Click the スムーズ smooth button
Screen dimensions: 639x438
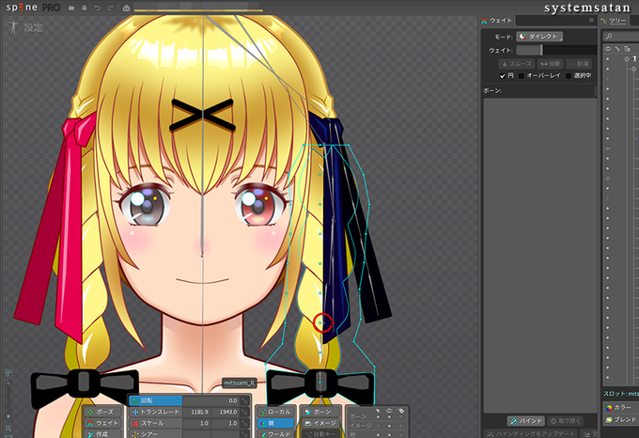point(516,64)
